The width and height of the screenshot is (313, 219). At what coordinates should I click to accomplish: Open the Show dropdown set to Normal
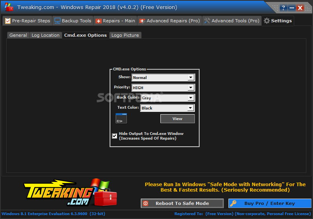(x=163, y=77)
